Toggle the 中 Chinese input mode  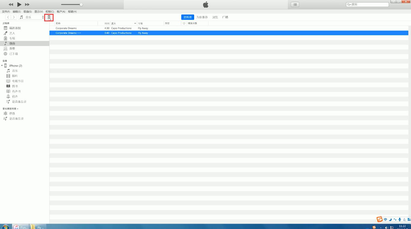click(385, 220)
